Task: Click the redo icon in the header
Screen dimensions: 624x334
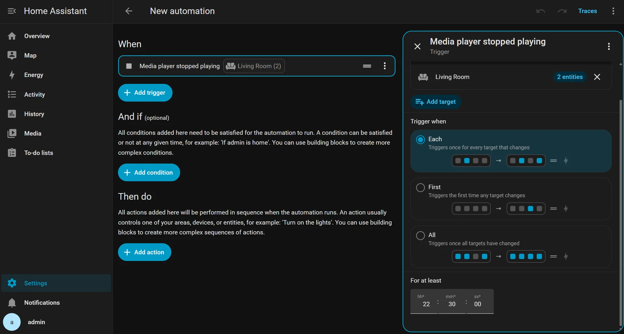Action: (x=562, y=11)
